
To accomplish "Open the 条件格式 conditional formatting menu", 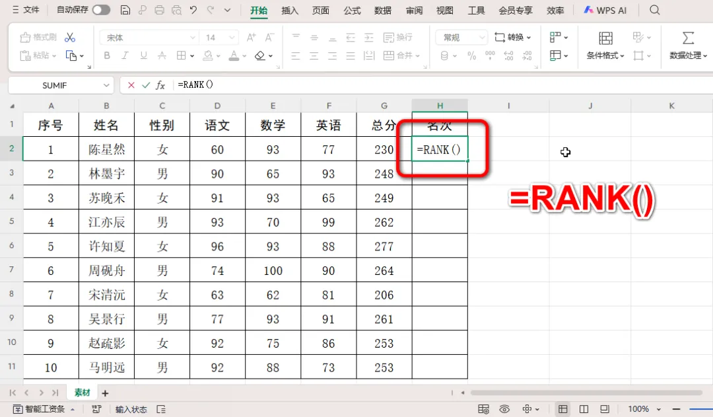I will 605,46.
